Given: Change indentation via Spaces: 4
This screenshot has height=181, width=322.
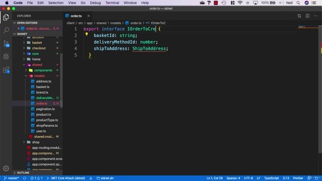Looking at the screenshot, I should pos(233,178).
